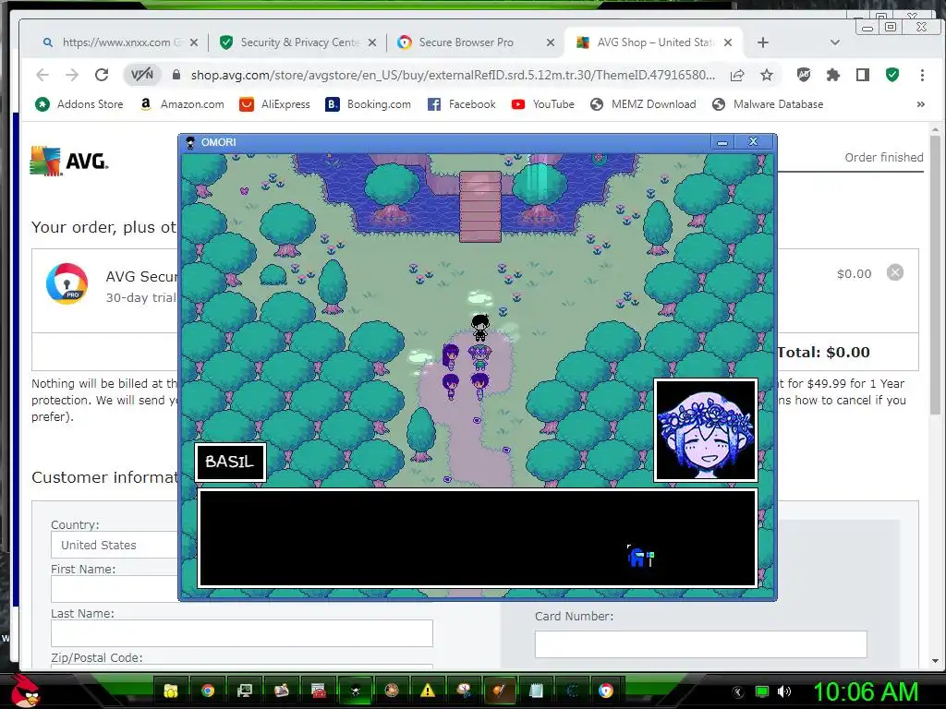Click the green monitor tray icon
Screen dimensions: 946x709
coord(762,691)
